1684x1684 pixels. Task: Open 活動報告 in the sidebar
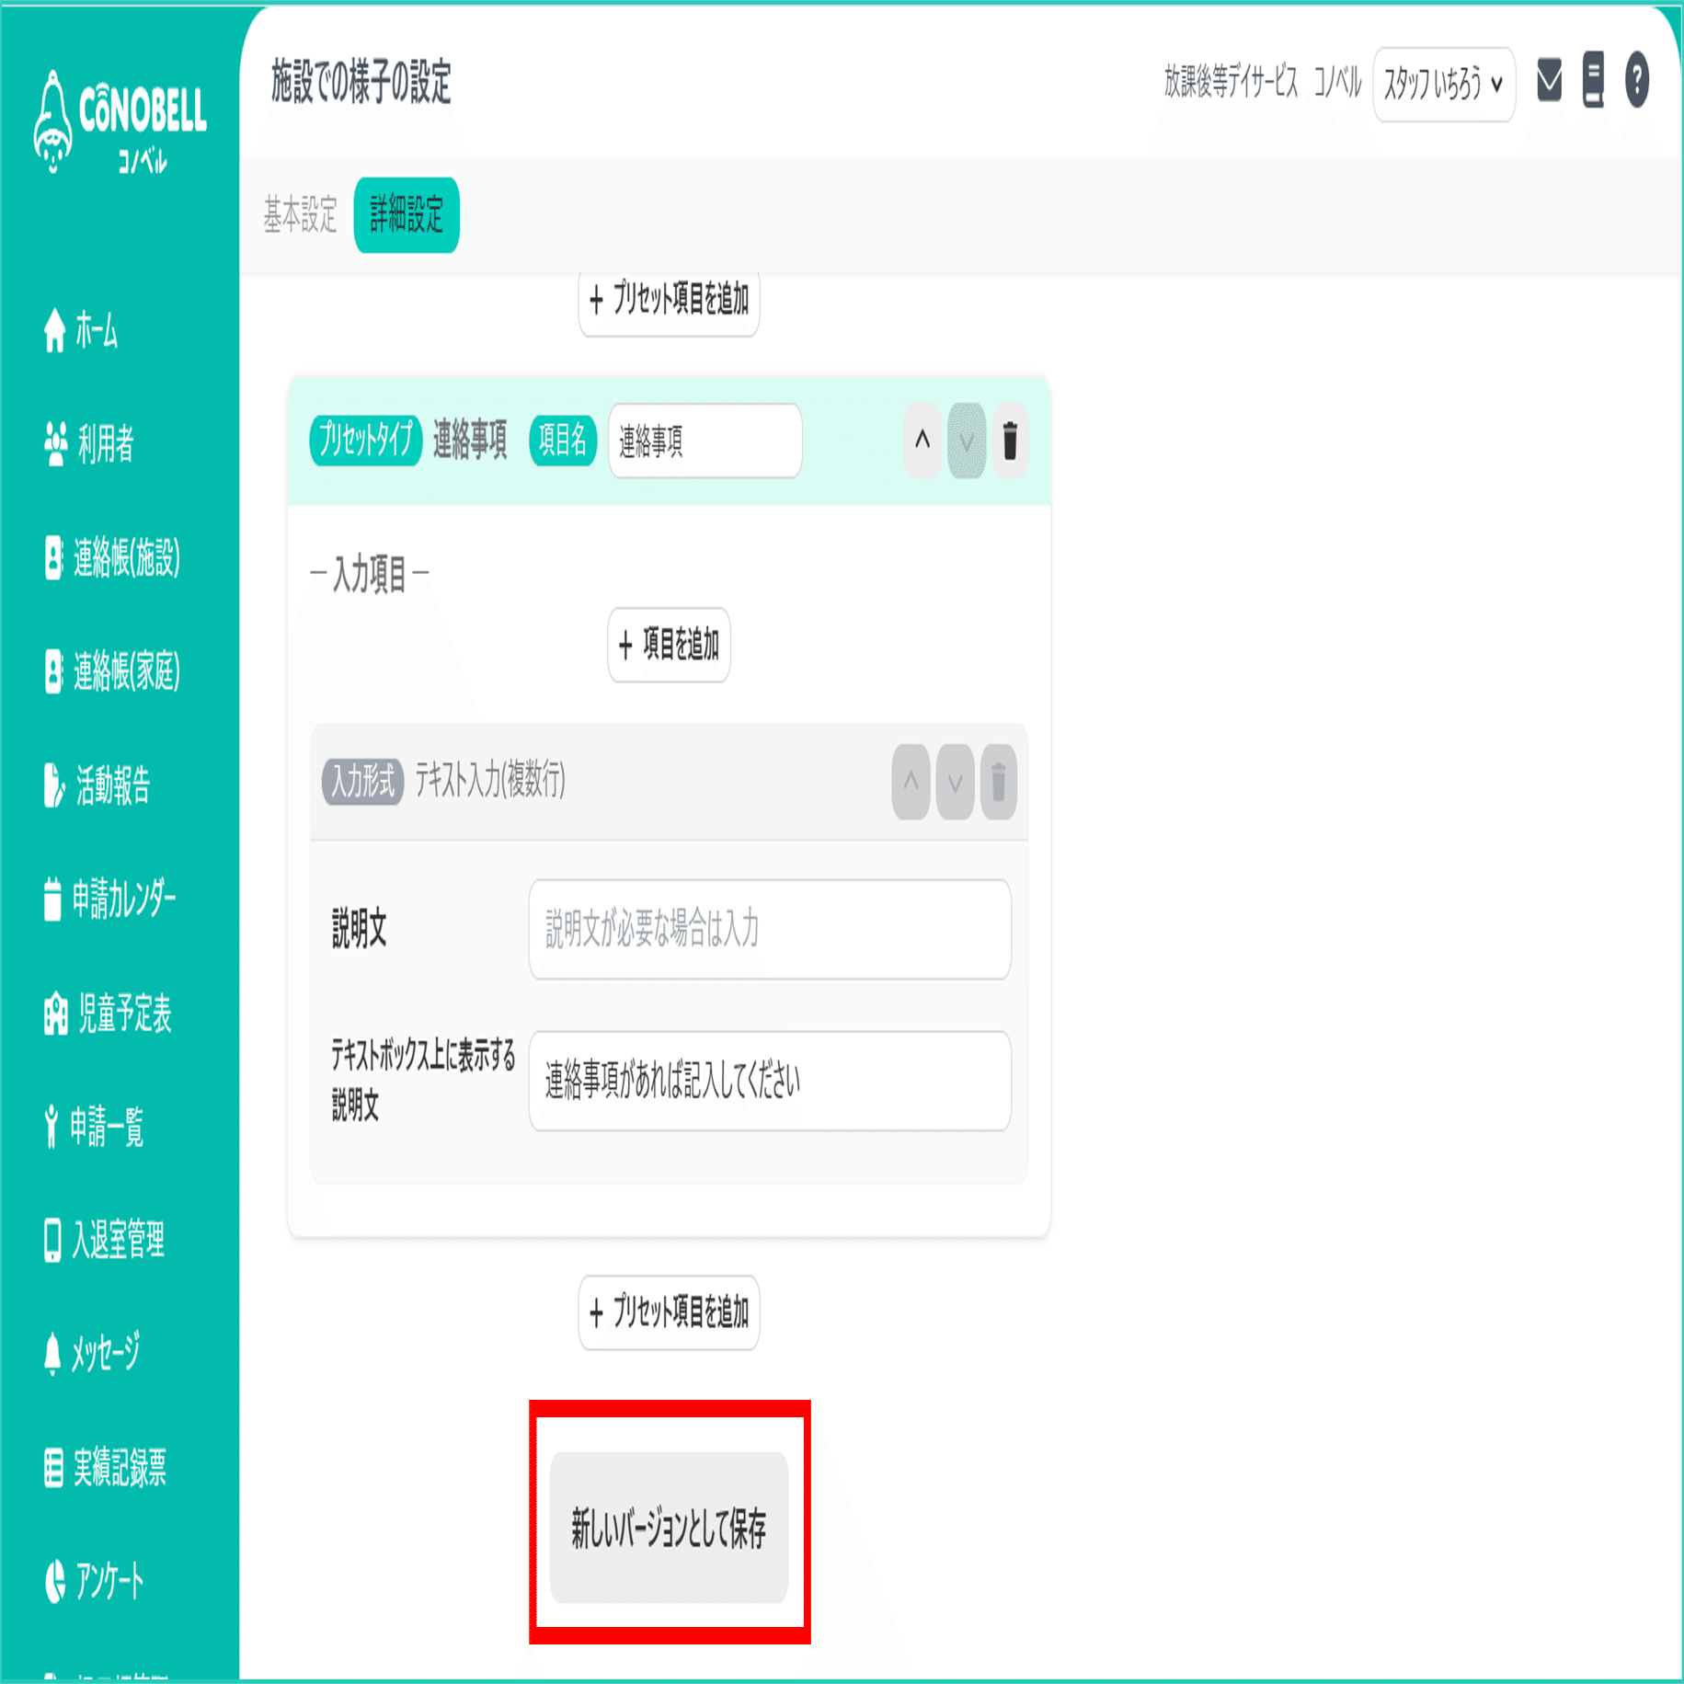97,785
